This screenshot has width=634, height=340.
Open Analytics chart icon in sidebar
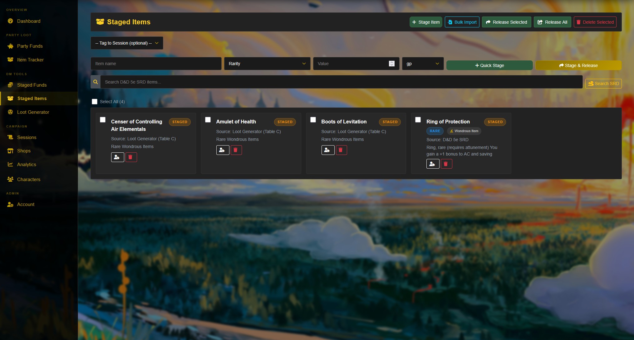(x=10, y=164)
